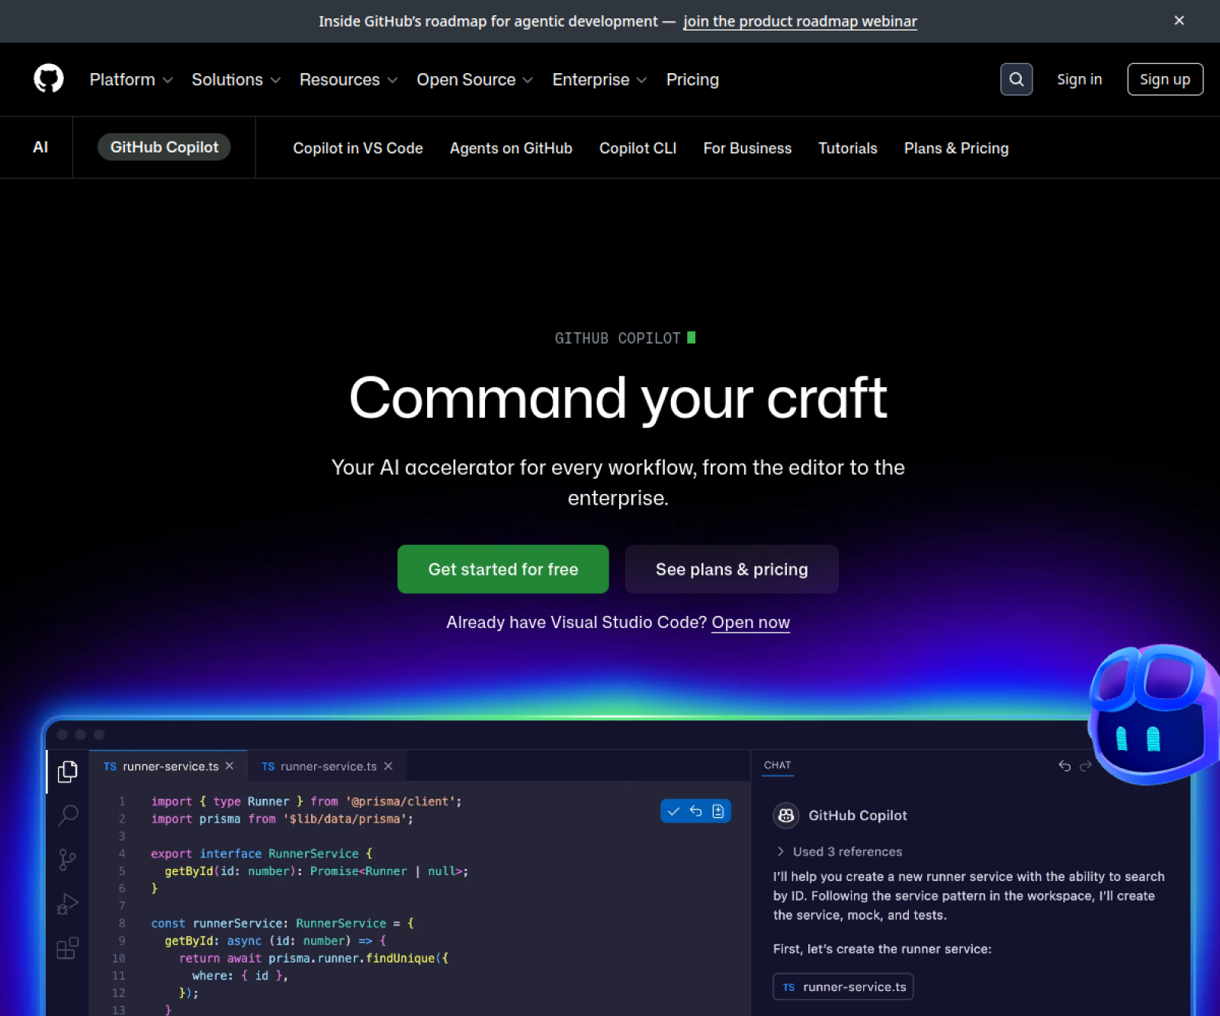Open the runner-service.ts file chip in chat
1220x1016 pixels.
point(843,987)
